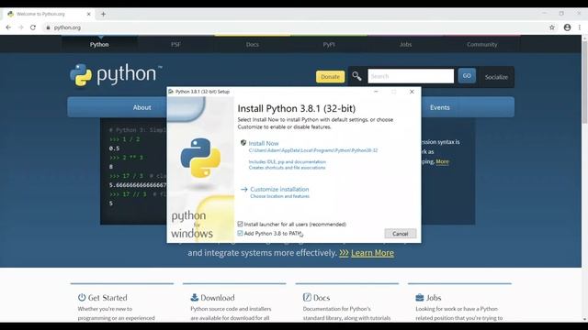588x330 pixels.
Task: Follow the More link in the slideshow
Action: tap(442, 161)
